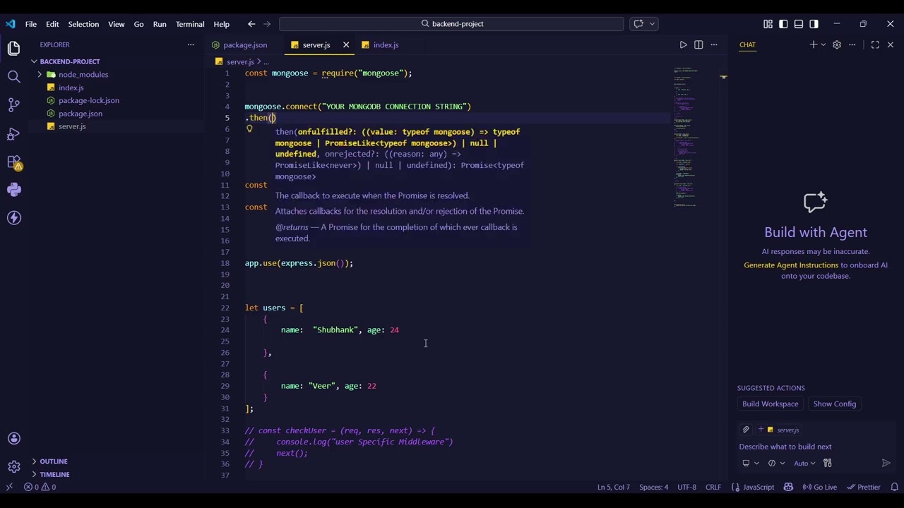Click Generate Agent Instructions link

[x=791, y=265]
